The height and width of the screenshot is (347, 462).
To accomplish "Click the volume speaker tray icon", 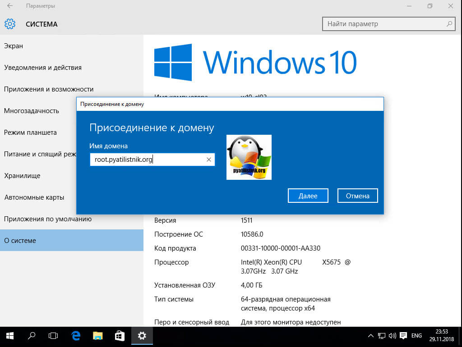I will (392, 336).
